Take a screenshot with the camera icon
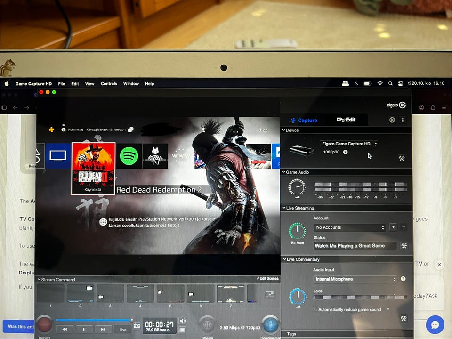 click(137, 326)
